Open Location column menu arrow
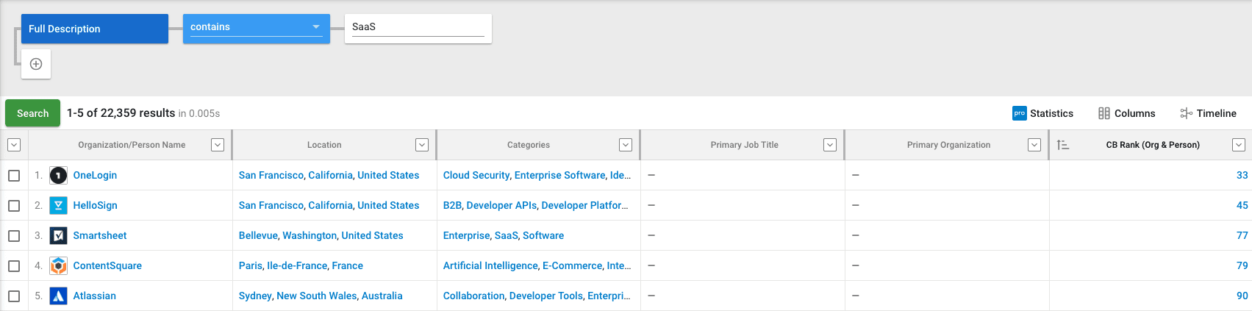Screen dimensions: 1252x311 coord(422,145)
